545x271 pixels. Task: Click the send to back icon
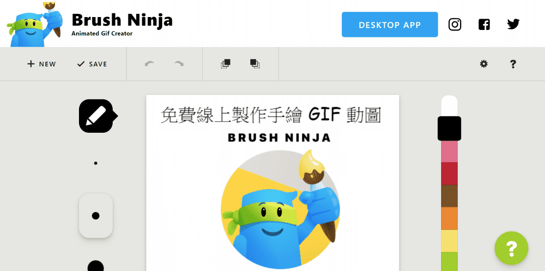pos(255,64)
